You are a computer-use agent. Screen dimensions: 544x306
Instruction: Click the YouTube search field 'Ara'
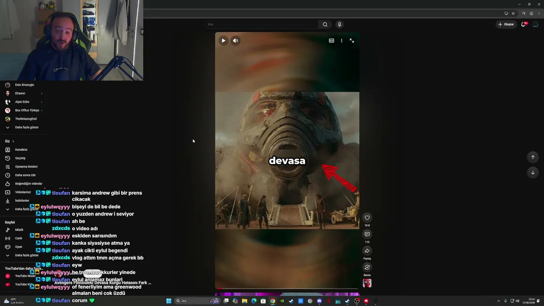tap(261, 24)
